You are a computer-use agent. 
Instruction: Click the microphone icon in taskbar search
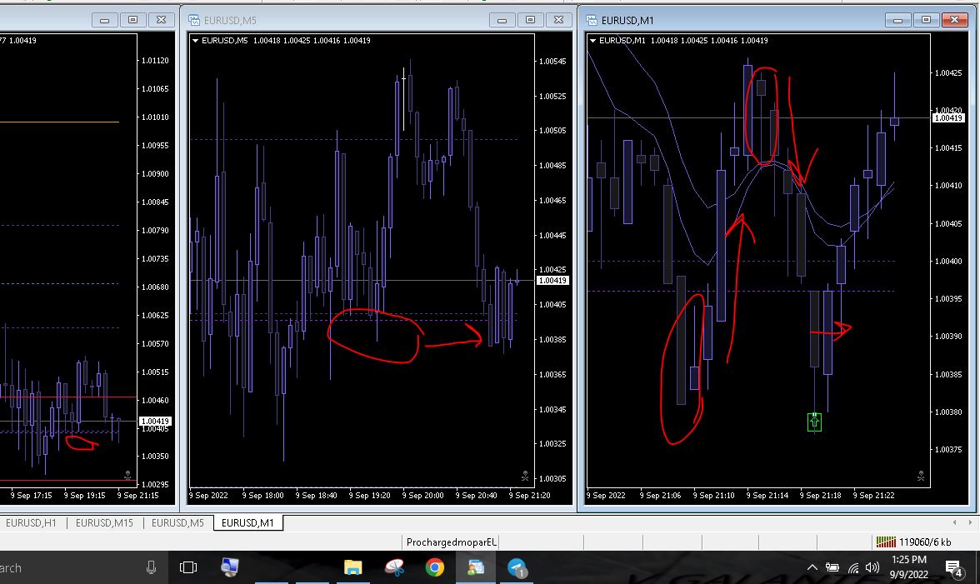pos(151,567)
